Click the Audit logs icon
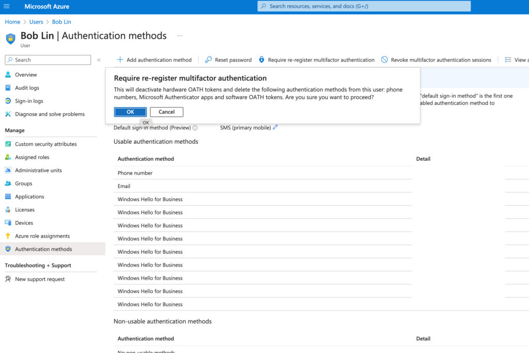Viewport: 529px width, 353px height. [8, 88]
